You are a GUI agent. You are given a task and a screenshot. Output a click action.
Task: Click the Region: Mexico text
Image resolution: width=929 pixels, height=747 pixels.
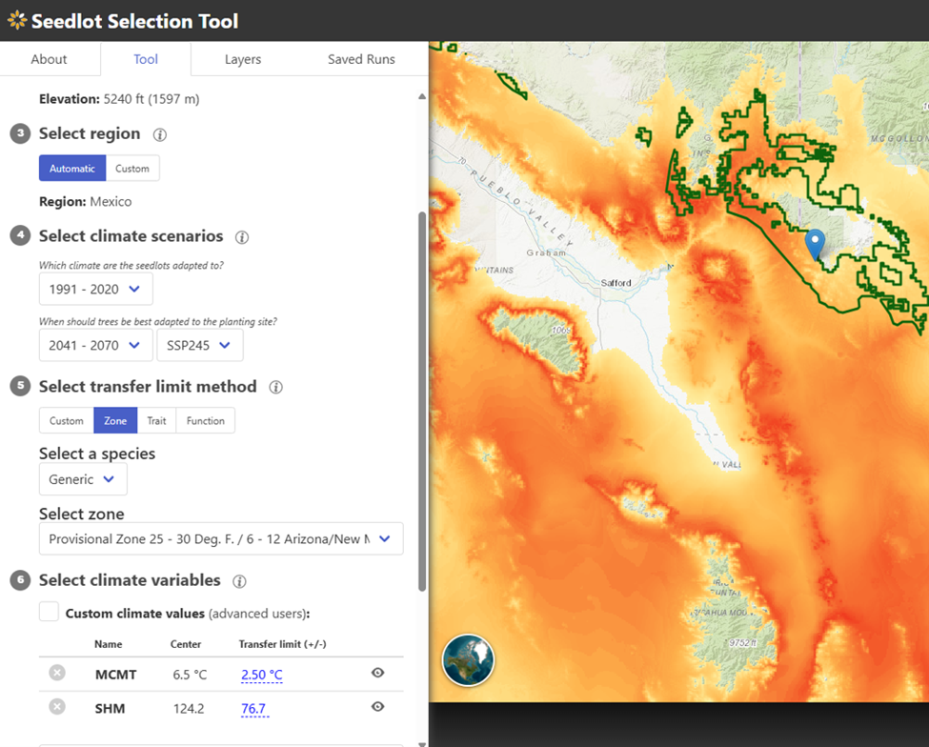coord(86,201)
